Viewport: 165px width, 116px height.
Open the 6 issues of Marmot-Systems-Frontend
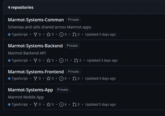coord(63,79)
